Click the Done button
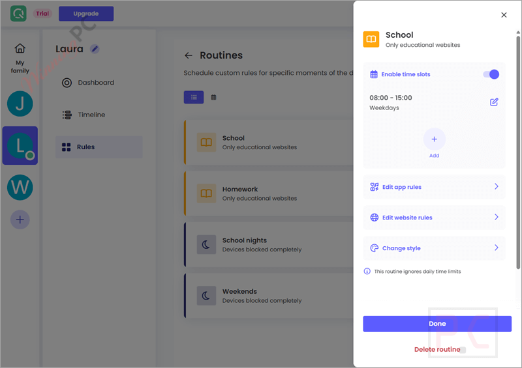 pyautogui.click(x=437, y=324)
